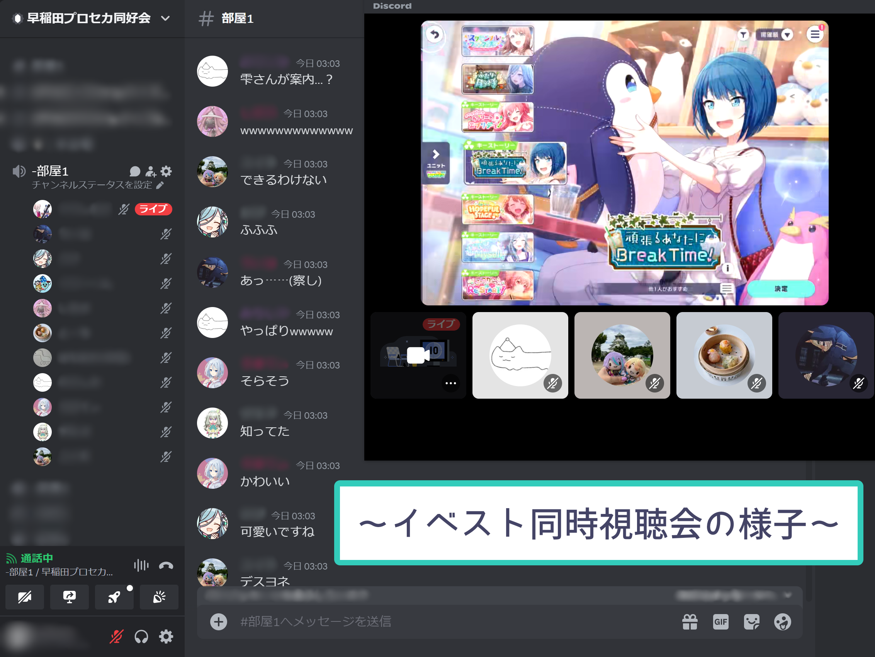Image resolution: width=875 pixels, height=657 pixels.
Task: Open avatar of the そうそう message author
Action: click(x=212, y=373)
